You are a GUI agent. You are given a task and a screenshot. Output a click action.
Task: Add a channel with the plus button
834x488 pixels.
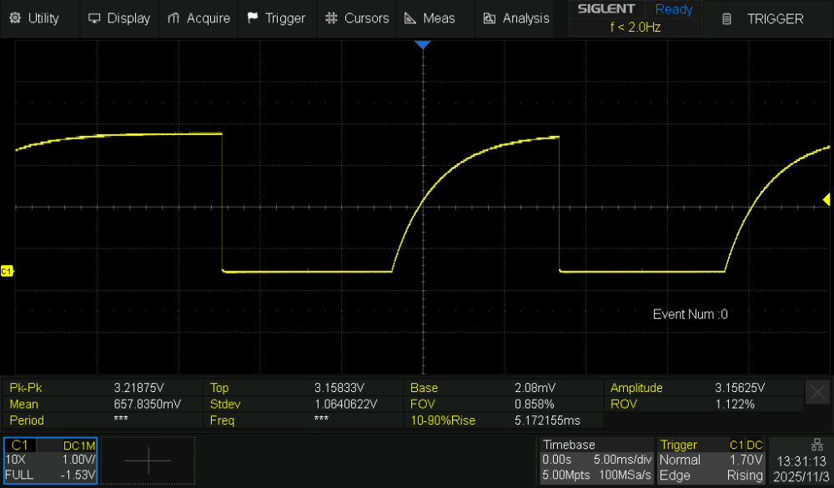click(148, 460)
